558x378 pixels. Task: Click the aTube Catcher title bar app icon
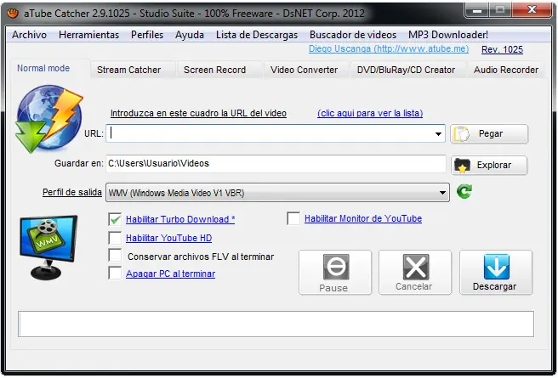(13, 14)
